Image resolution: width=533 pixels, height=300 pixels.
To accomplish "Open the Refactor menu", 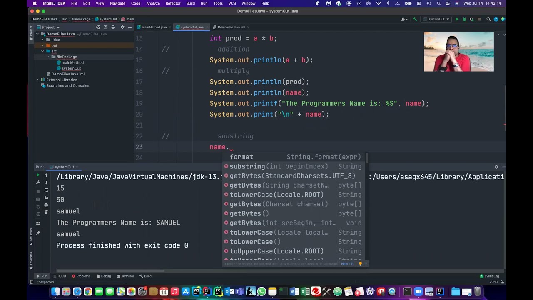I will (173, 3).
